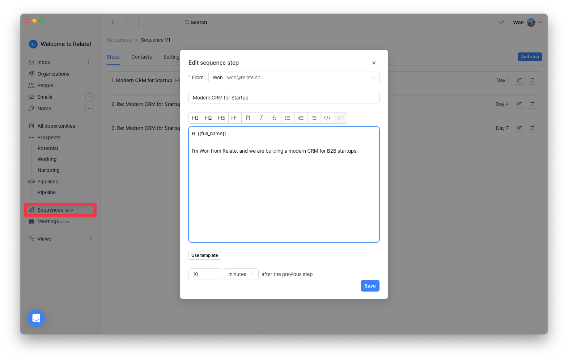
Task: Edit the delay value field showing 10
Action: (205, 274)
